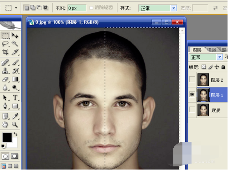Click the 图层 1 layer thumbnail

[x=203, y=95]
